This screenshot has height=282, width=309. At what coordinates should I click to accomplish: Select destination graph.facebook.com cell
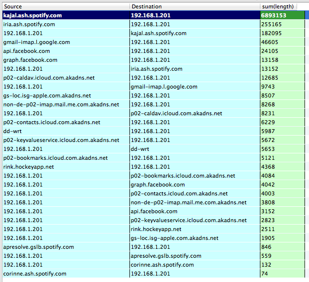195,185
